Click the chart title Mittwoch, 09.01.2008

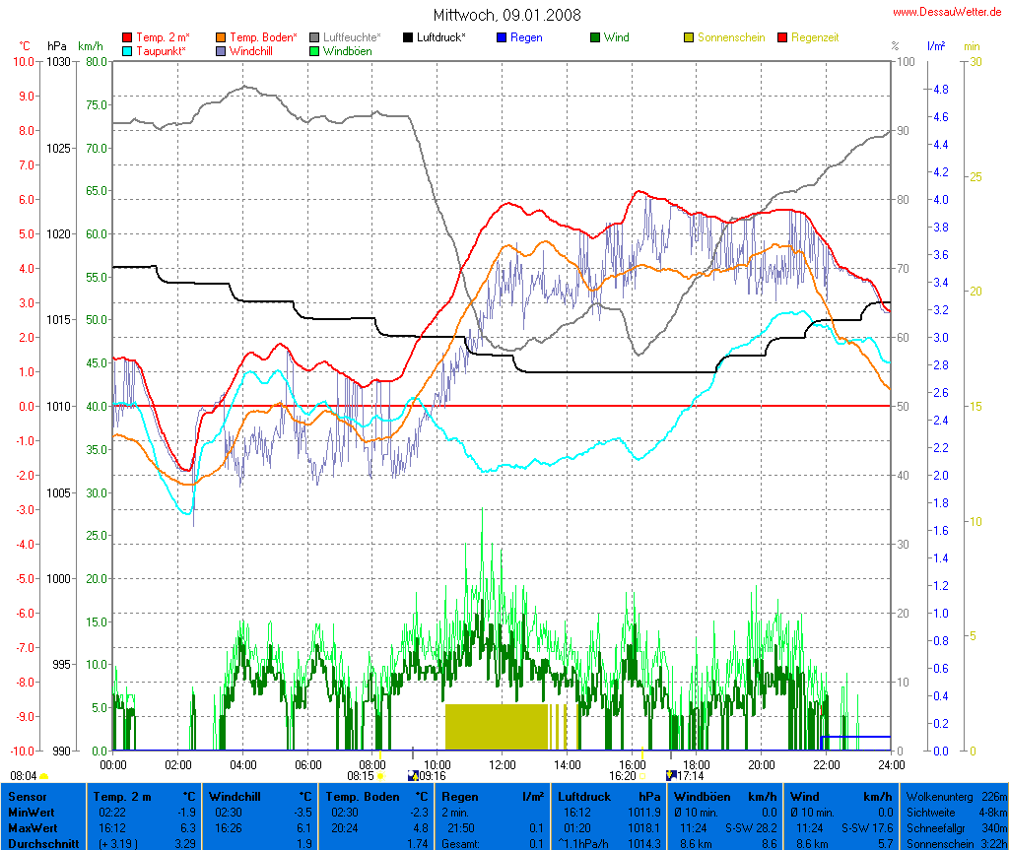pyautogui.click(x=506, y=15)
